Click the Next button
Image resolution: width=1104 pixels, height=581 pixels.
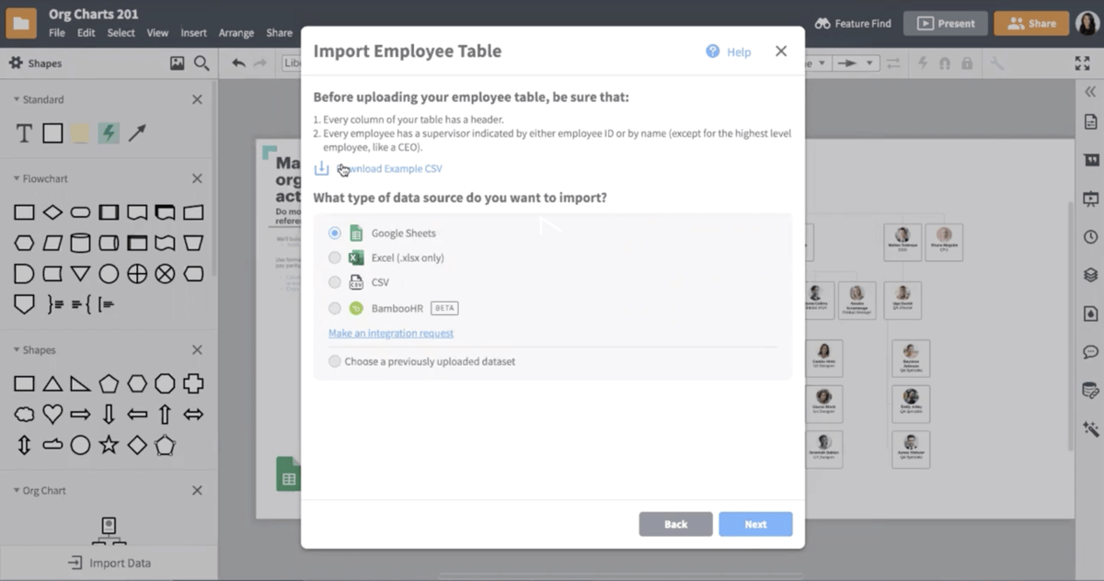[755, 523]
